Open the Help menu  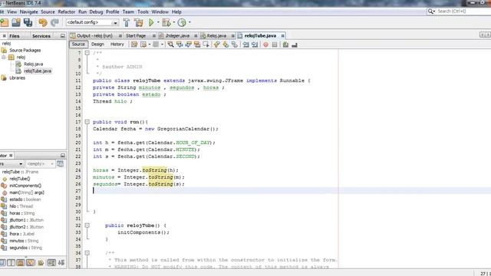[176, 11]
